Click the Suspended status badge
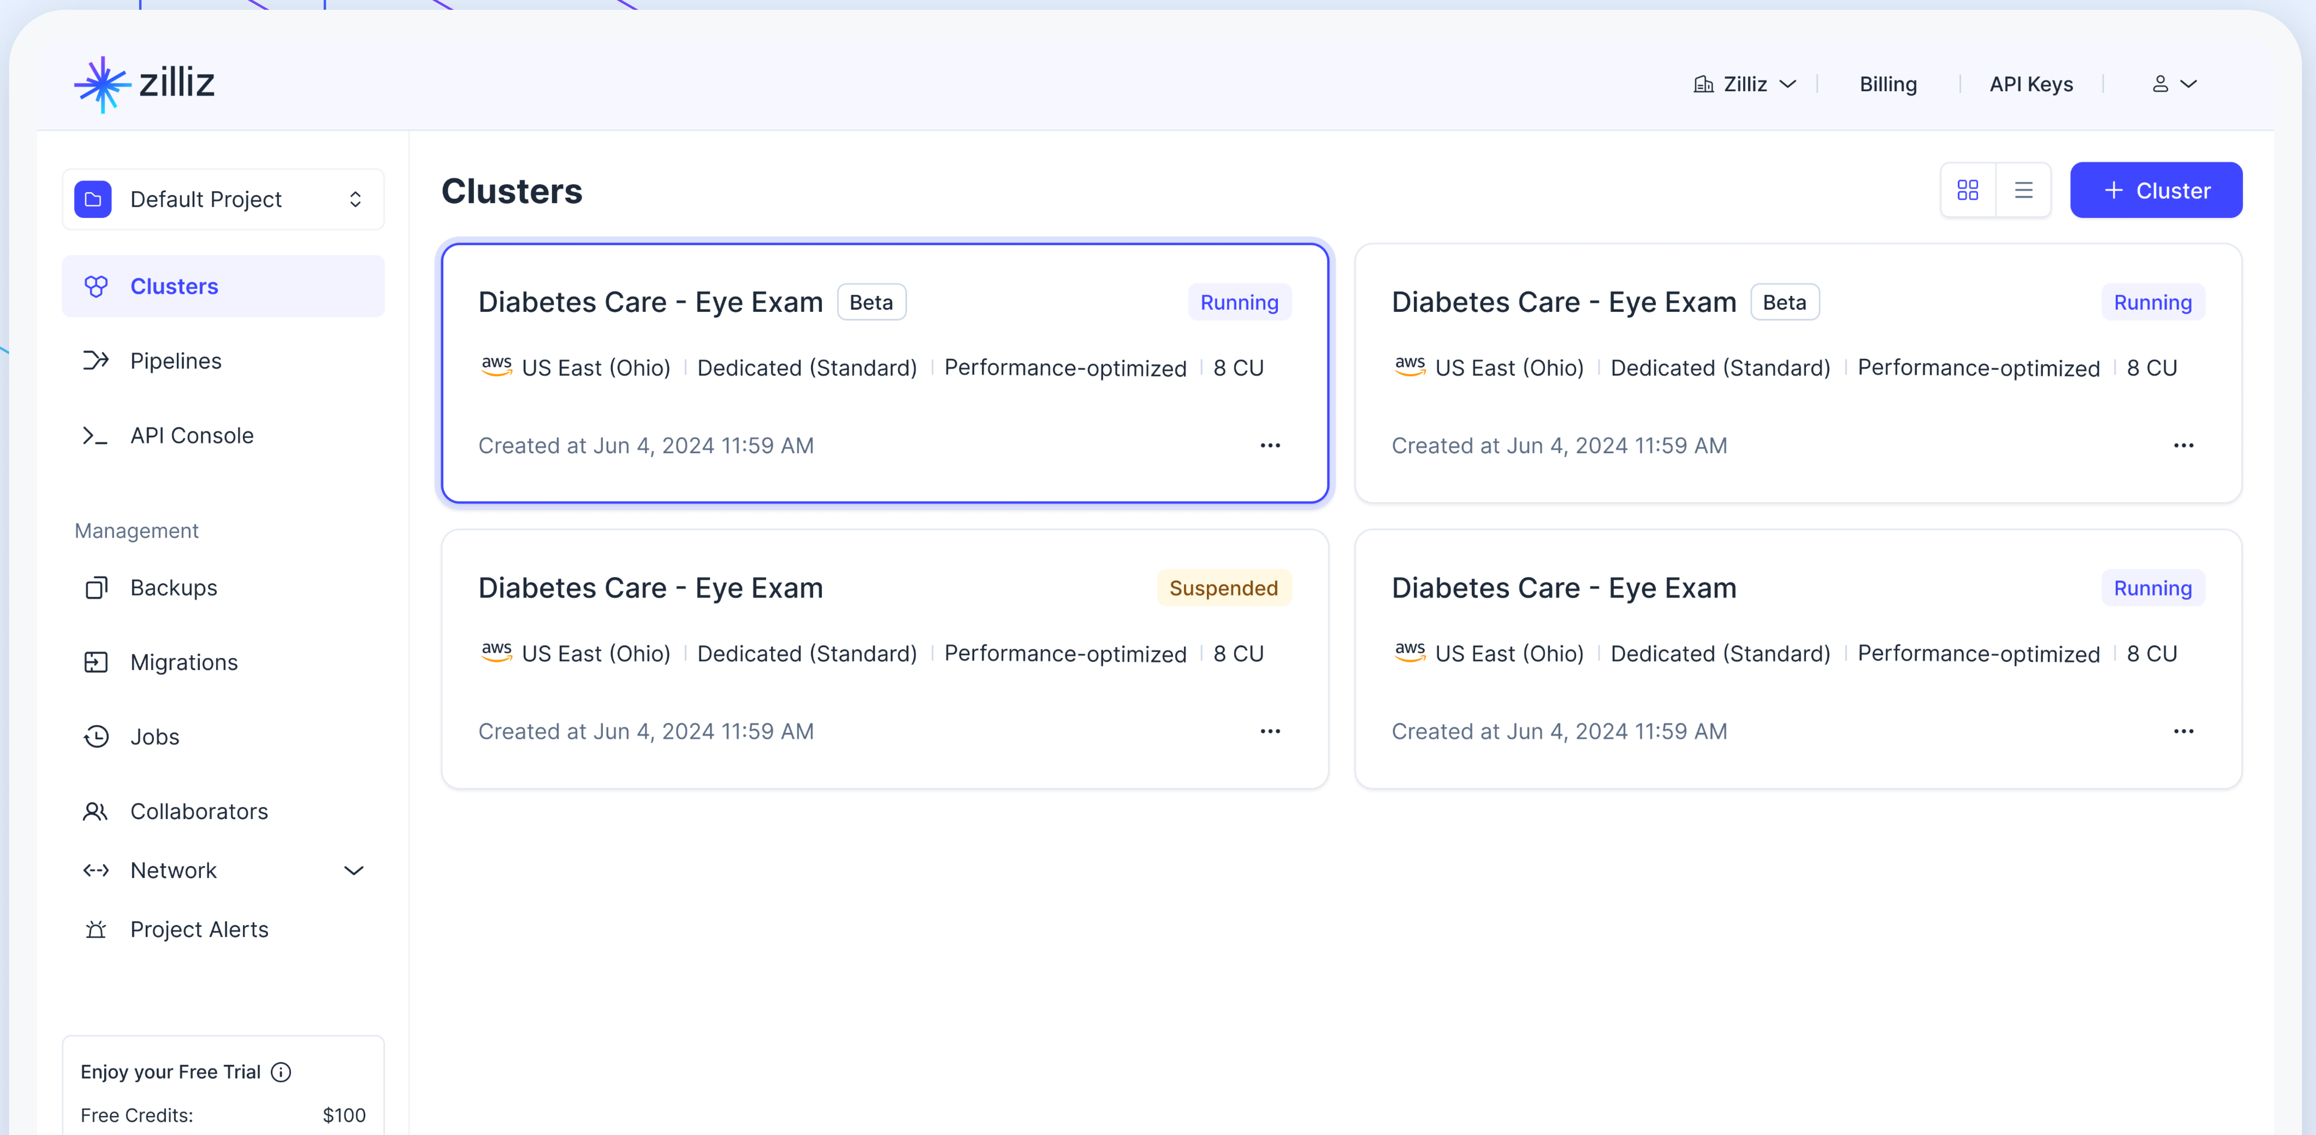2316x1135 pixels. pos(1224,588)
